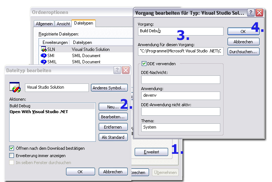Select SMIL Document entry for SMI
Image resolution: width=272 pixels, height=182 pixels.
(x=86, y=56)
